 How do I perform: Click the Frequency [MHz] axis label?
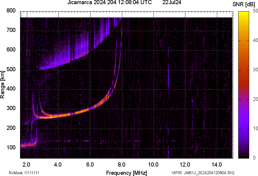(x=126, y=173)
